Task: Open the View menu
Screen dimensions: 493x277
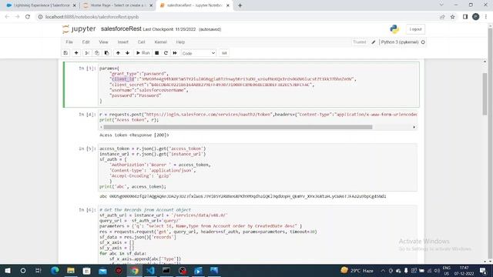Action: 103,42
